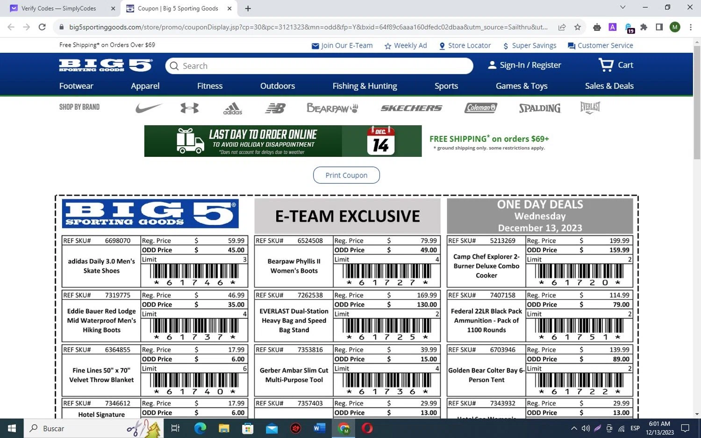
Task: Launch Microsoft Word from the taskbar
Action: [320, 428]
